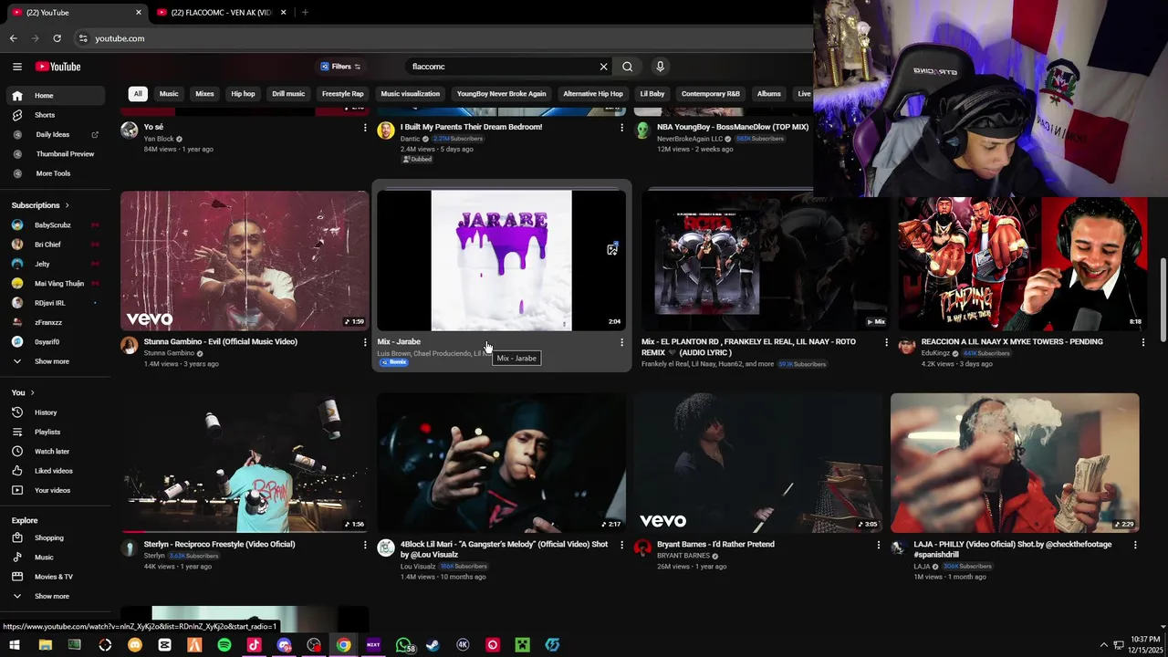Open Music under Explore
1168x657 pixels.
click(55, 557)
